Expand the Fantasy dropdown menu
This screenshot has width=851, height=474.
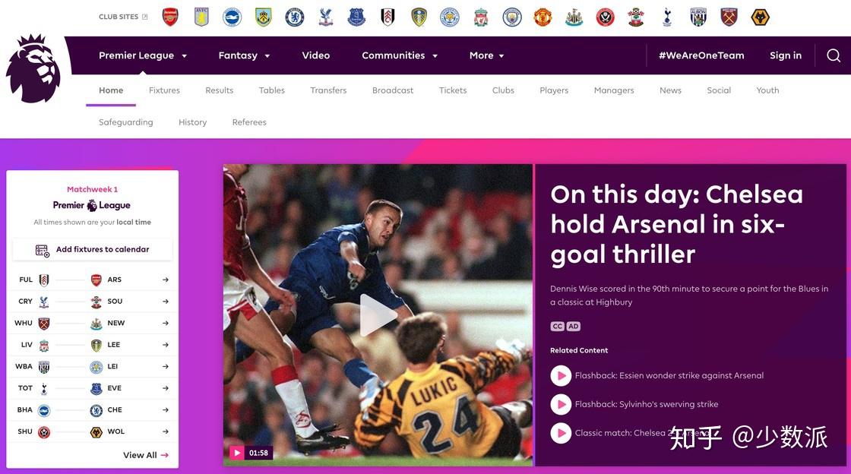click(x=244, y=55)
